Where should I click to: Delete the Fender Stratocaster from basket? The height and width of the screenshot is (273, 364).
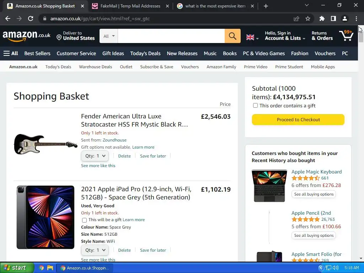point(124,156)
